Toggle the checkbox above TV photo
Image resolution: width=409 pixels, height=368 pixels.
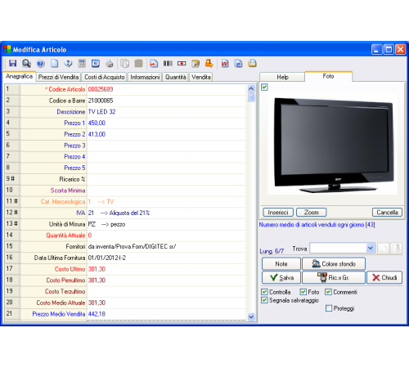(264, 88)
